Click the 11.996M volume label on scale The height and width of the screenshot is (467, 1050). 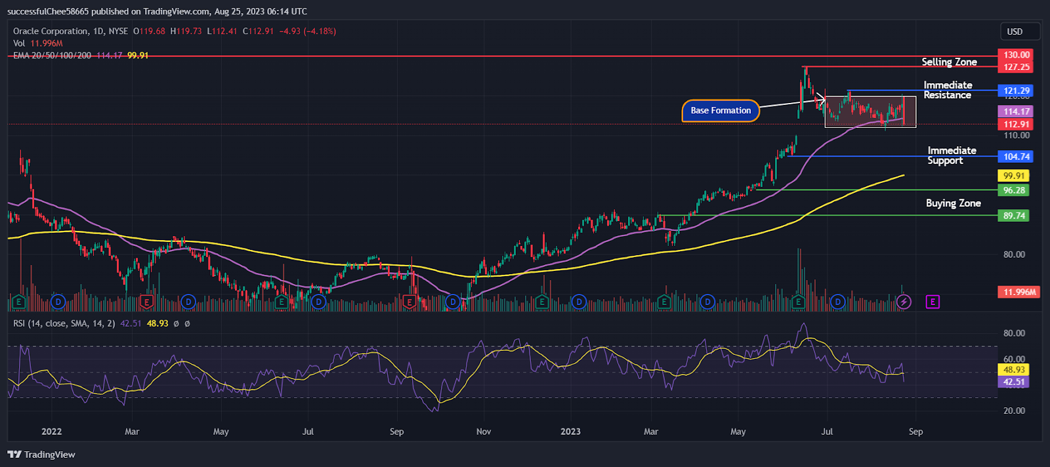click(1019, 292)
